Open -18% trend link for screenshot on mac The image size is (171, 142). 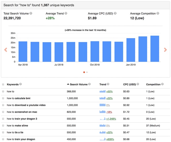pyautogui.click(x=109, y=112)
